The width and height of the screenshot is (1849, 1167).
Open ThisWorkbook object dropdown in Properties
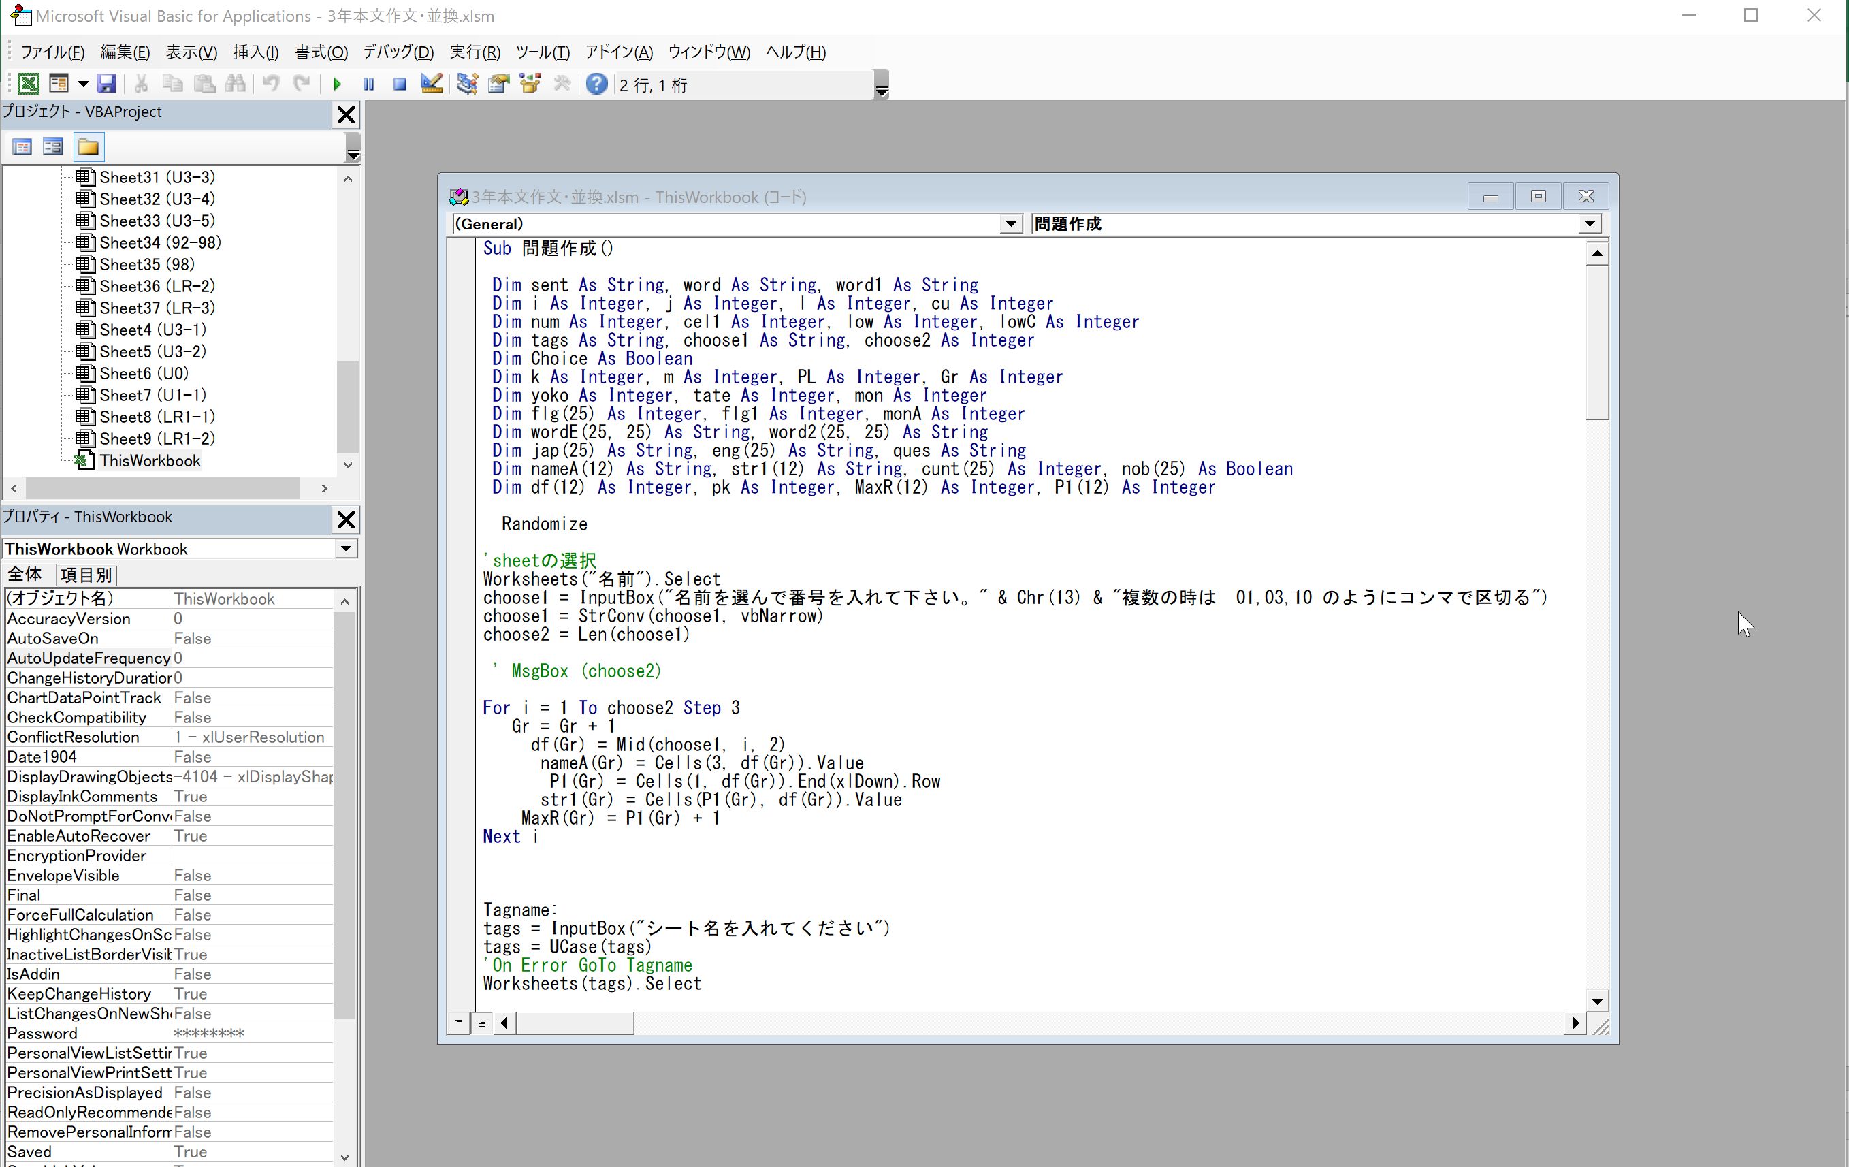346,549
